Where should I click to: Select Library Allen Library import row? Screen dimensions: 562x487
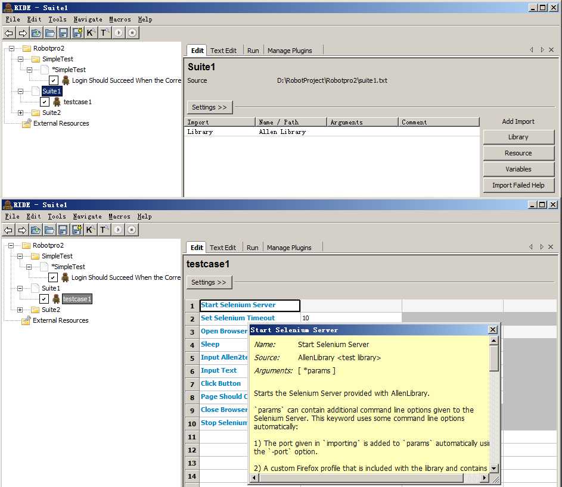pos(332,132)
